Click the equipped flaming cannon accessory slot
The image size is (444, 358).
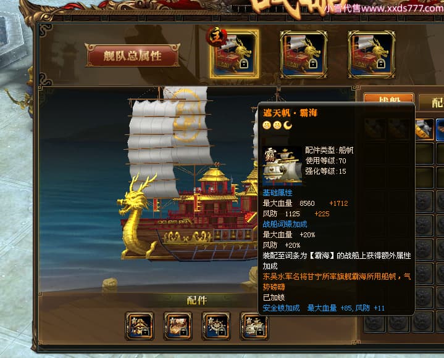point(178,326)
